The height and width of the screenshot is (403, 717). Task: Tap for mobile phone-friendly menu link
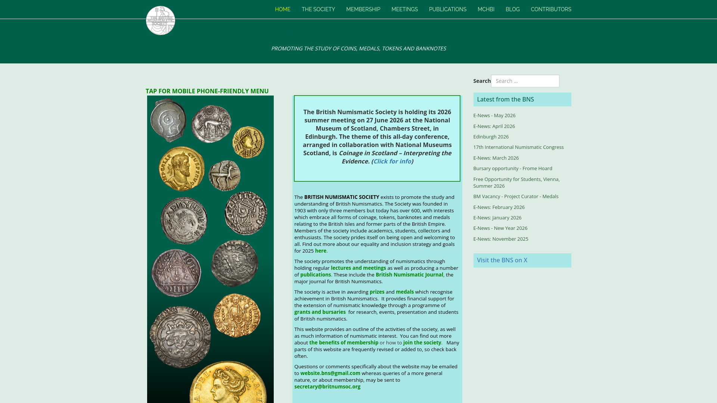(x=207, y=91)
